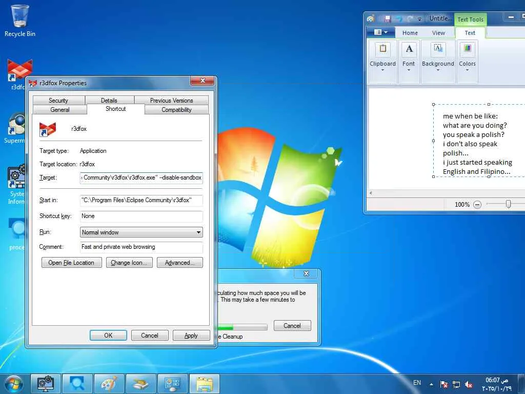Switch to the View tab in Paint
Image resolution: width=525 pixels, height=394 pixels.
438,33
